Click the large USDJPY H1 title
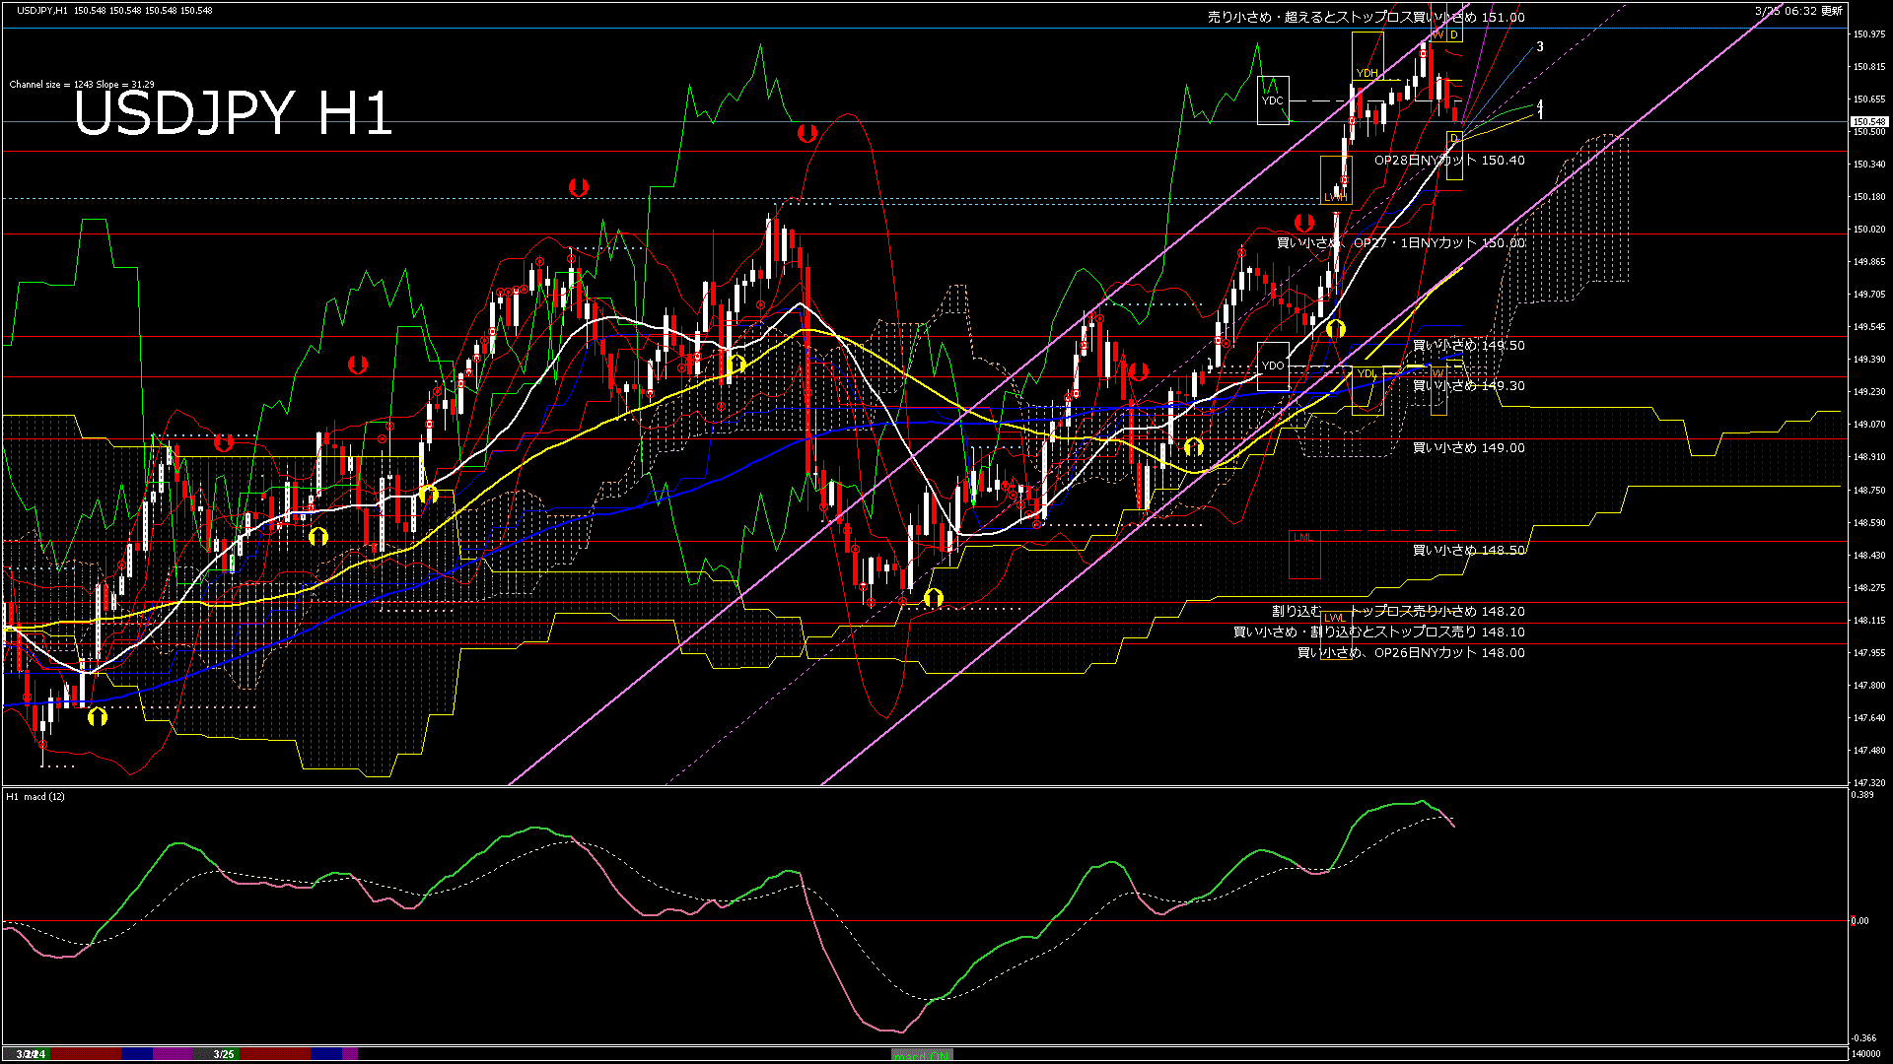This screenshot has height=1064, width=1893. click(x=234, y=113)
